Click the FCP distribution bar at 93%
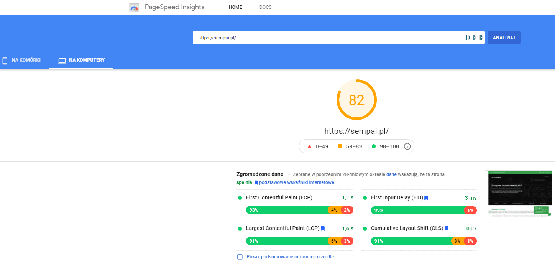Image resolution: width=555 pixels, height=263 pixels. [287, 210]
